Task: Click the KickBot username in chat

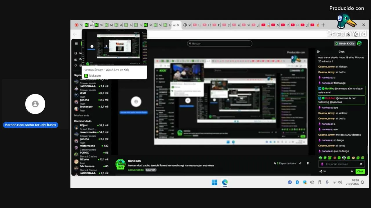Action: point(330,98)
